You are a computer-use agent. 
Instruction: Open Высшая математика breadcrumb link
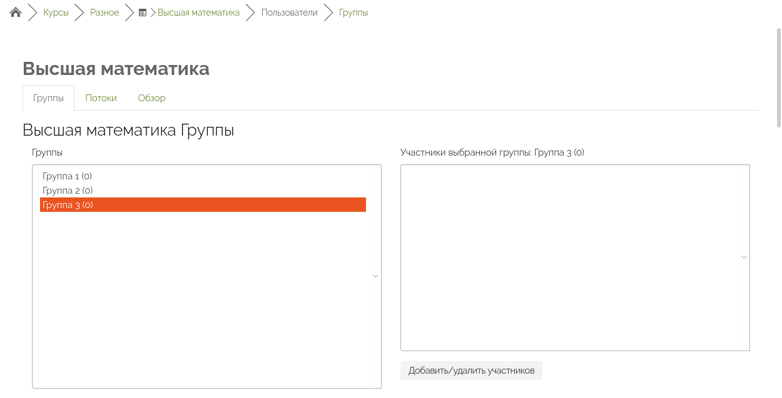(198, 12)
